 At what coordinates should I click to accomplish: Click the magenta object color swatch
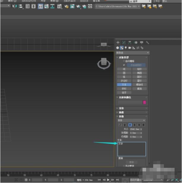pos(144,102)
